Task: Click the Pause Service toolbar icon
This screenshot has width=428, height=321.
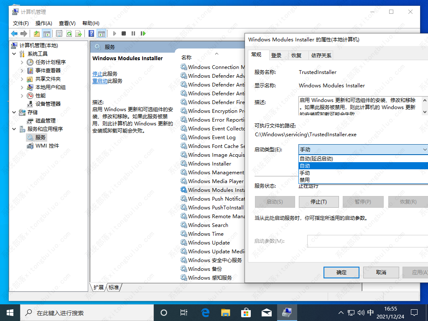Action: tap(133, 33)
